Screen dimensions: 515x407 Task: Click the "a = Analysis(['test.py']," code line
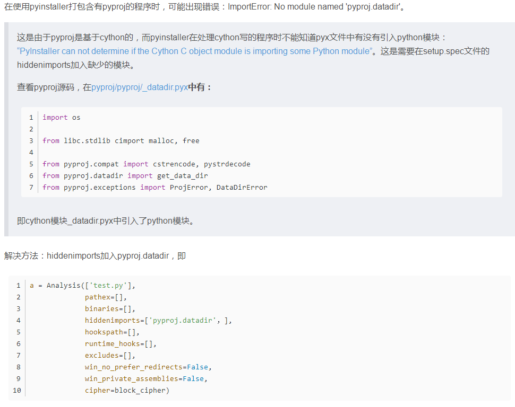[82, 286]
